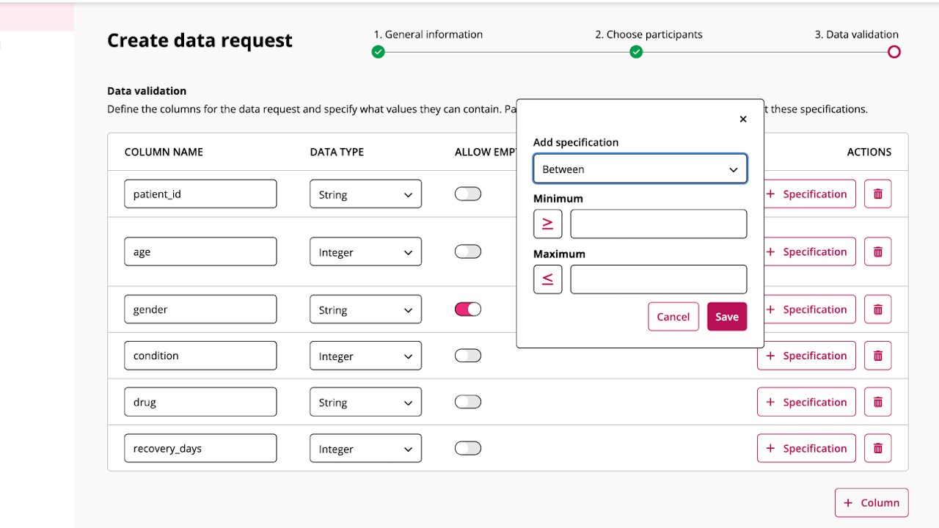Click the '3. Data validation' step label
This screenshot has width=939, height=528.
856,34
